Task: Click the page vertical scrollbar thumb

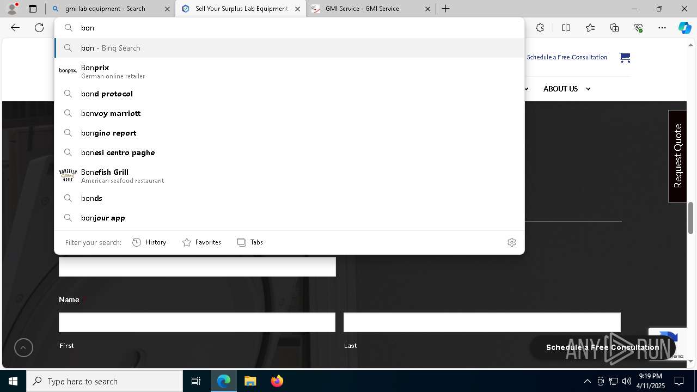Action: click(x=690, y=218)
